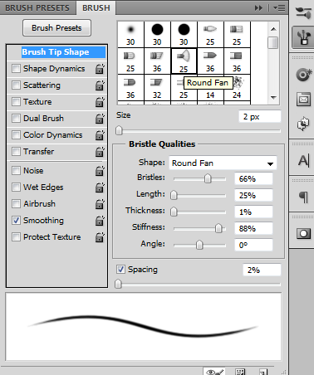
Task: Open the Brush Presets panel icon in dock
Action: click(303, 12)
